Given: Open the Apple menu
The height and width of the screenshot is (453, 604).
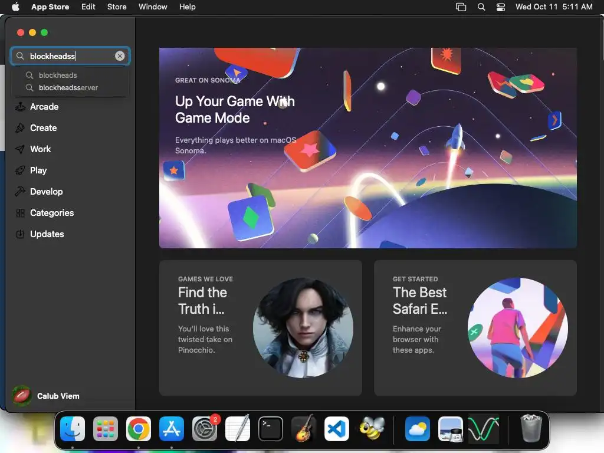Looking at the screenshot, I should tap(15, 7).
